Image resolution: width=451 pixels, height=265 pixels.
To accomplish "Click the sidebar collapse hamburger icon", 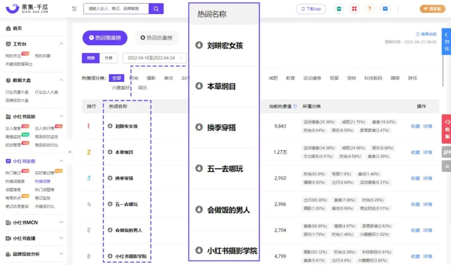I will click(74, 9).
